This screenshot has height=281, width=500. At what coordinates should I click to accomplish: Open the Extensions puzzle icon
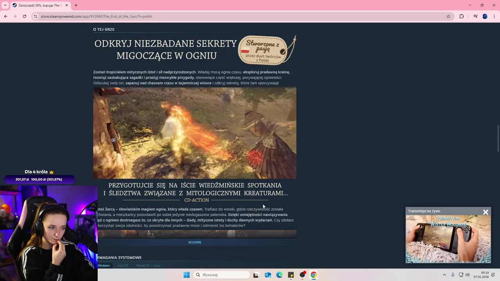(x=462, y=16)
